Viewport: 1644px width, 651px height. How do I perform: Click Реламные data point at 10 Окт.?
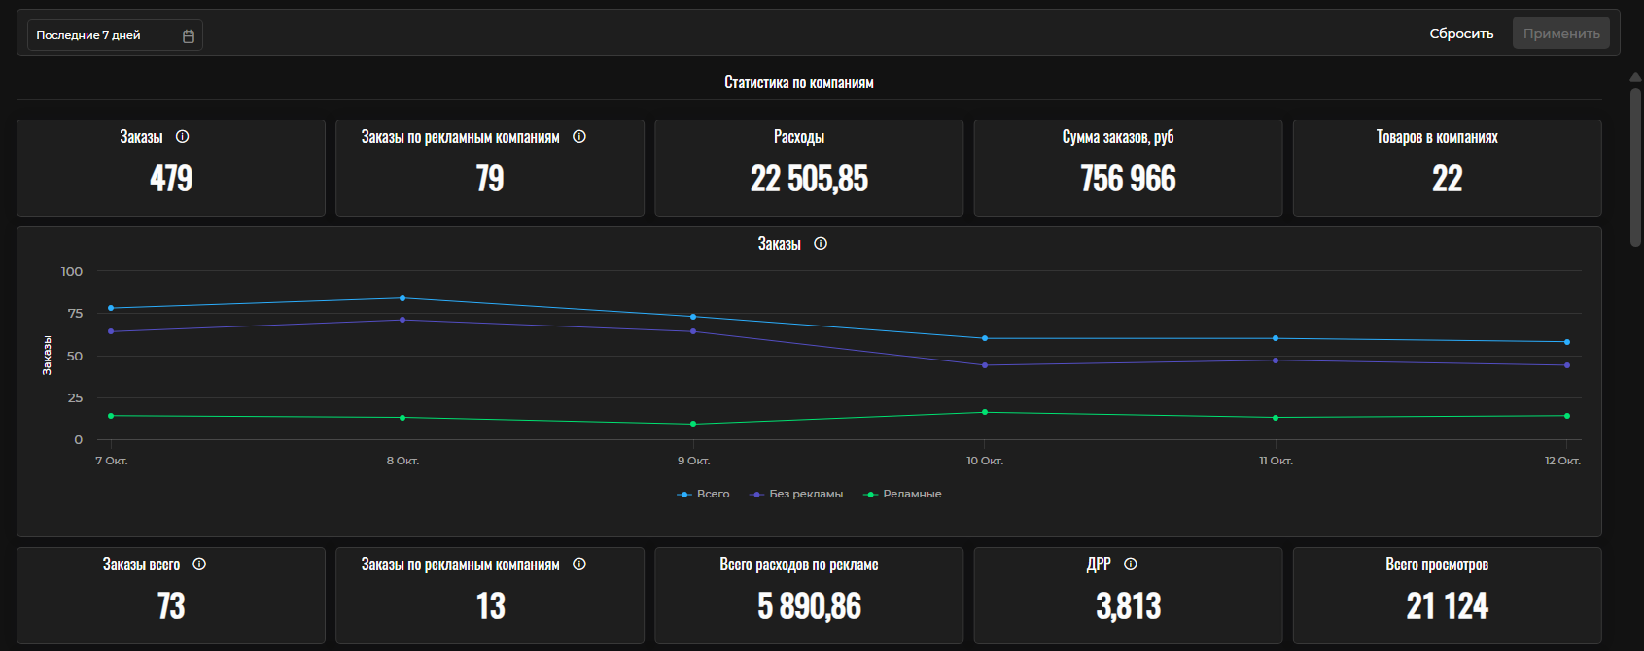click(984, 412)
